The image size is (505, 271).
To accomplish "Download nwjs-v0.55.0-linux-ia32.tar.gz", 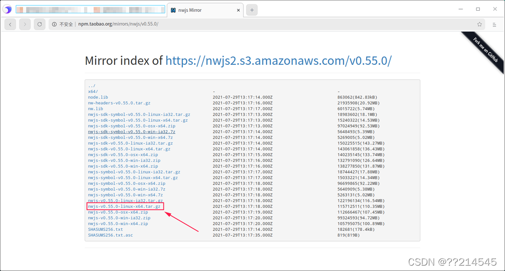I will click(125, 200).
